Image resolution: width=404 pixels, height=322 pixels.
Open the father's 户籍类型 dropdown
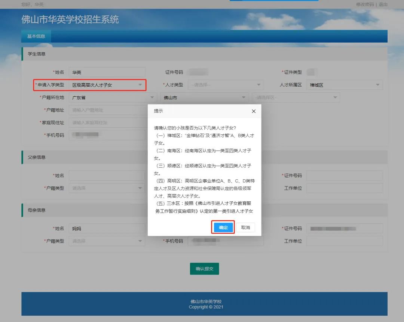[107, 188]
